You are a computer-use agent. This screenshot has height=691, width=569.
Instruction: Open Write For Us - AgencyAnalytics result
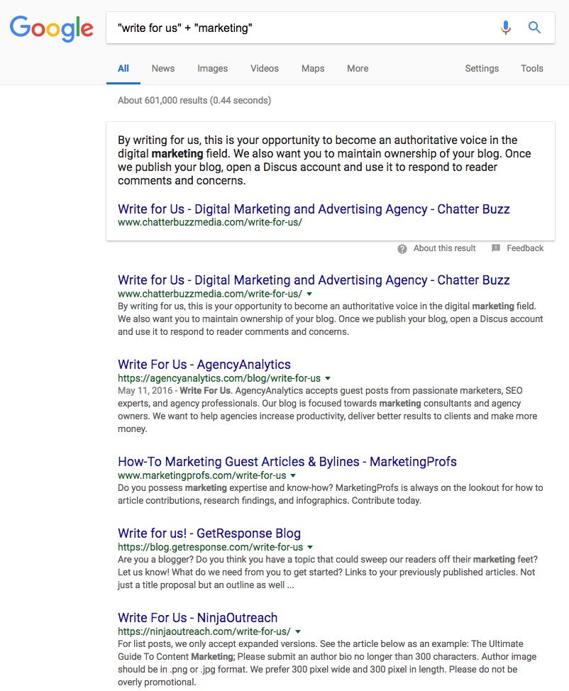(204, 365)
